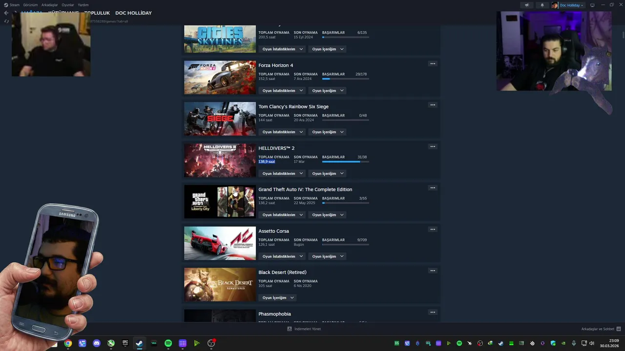
Task: Click the tray network icon
Action: tap(584, 343)
